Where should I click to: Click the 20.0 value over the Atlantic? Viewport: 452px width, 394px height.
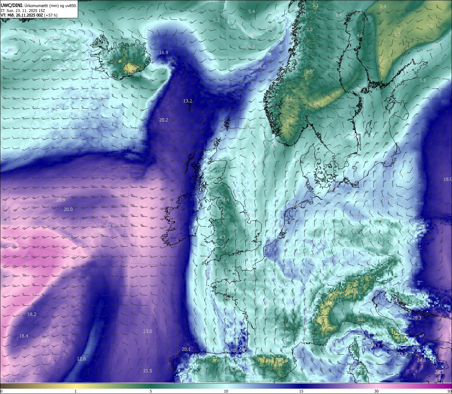click(x=68, y=209)
